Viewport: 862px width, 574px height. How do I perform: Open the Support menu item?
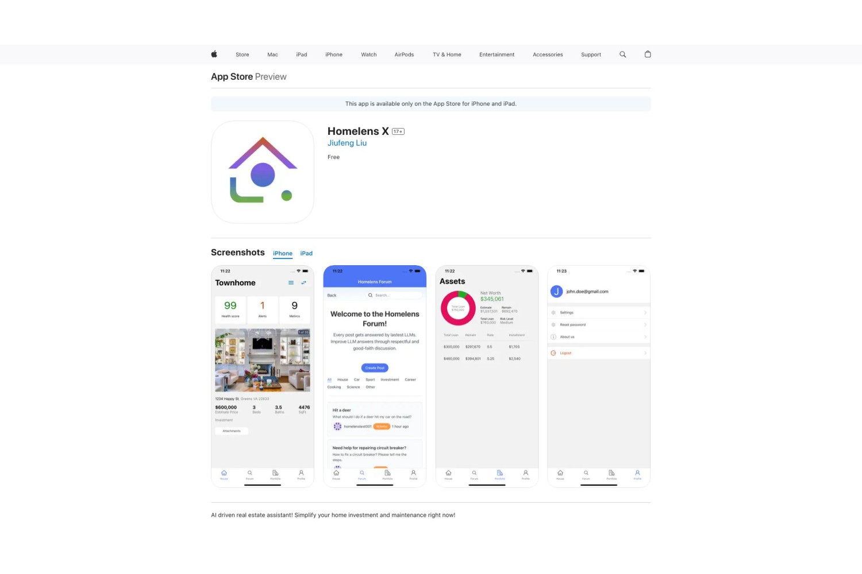[591, 55]
